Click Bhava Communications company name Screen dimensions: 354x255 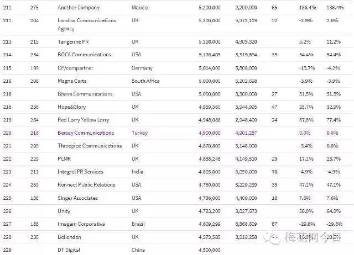point(85,94)
